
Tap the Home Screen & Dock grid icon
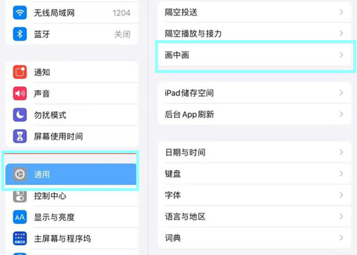click(20, 239)
